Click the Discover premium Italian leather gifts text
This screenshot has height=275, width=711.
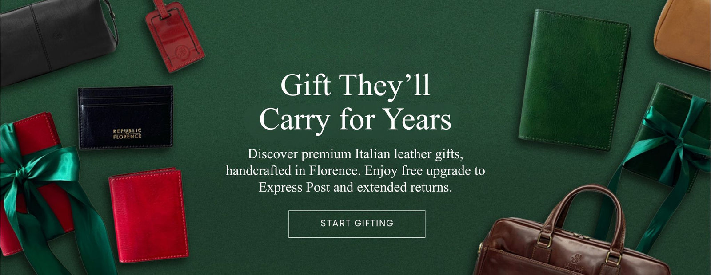point(355,154)
